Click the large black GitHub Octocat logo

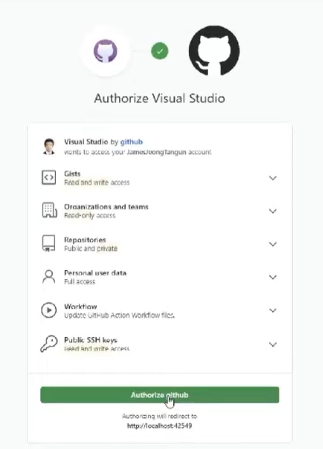pyautogui.click(x=214, y=51)
